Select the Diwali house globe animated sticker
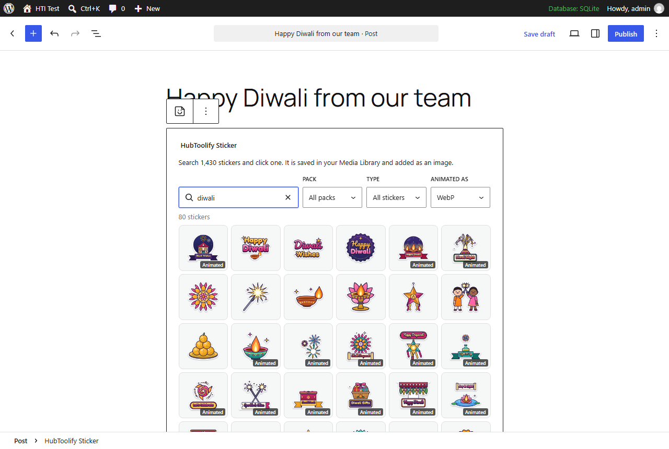Screen dimensions: 669x449 203,248
